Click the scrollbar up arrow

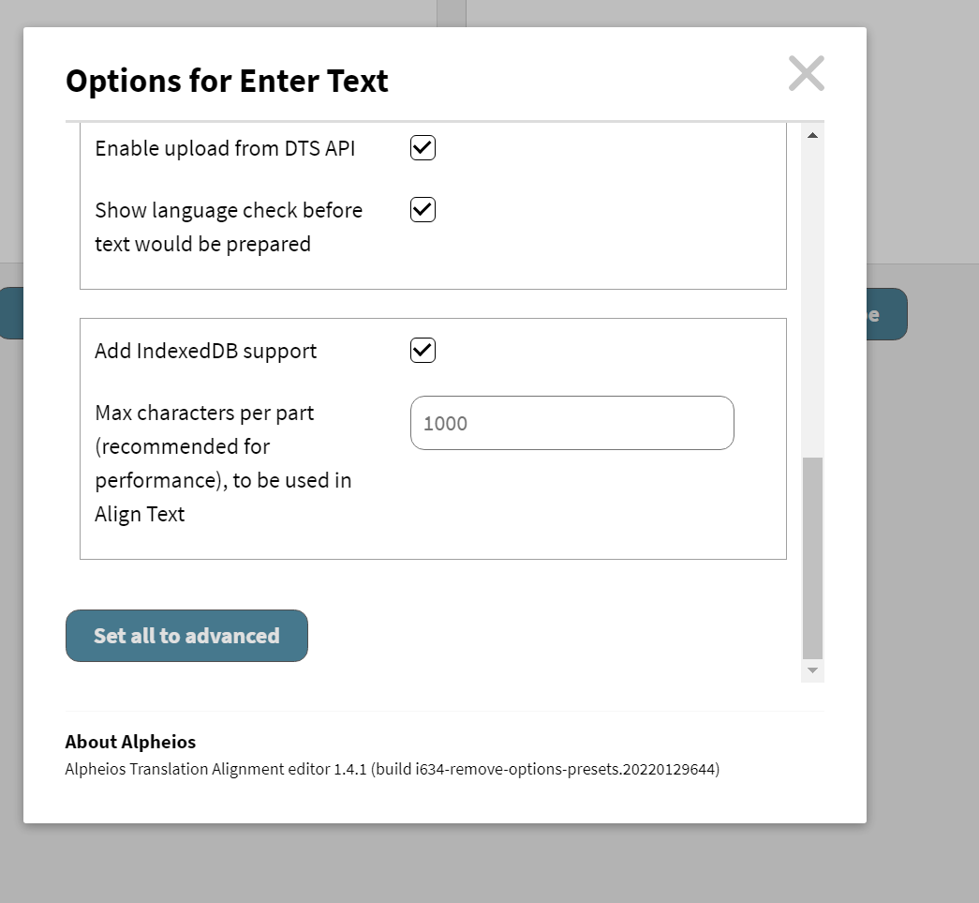(811, 134)
